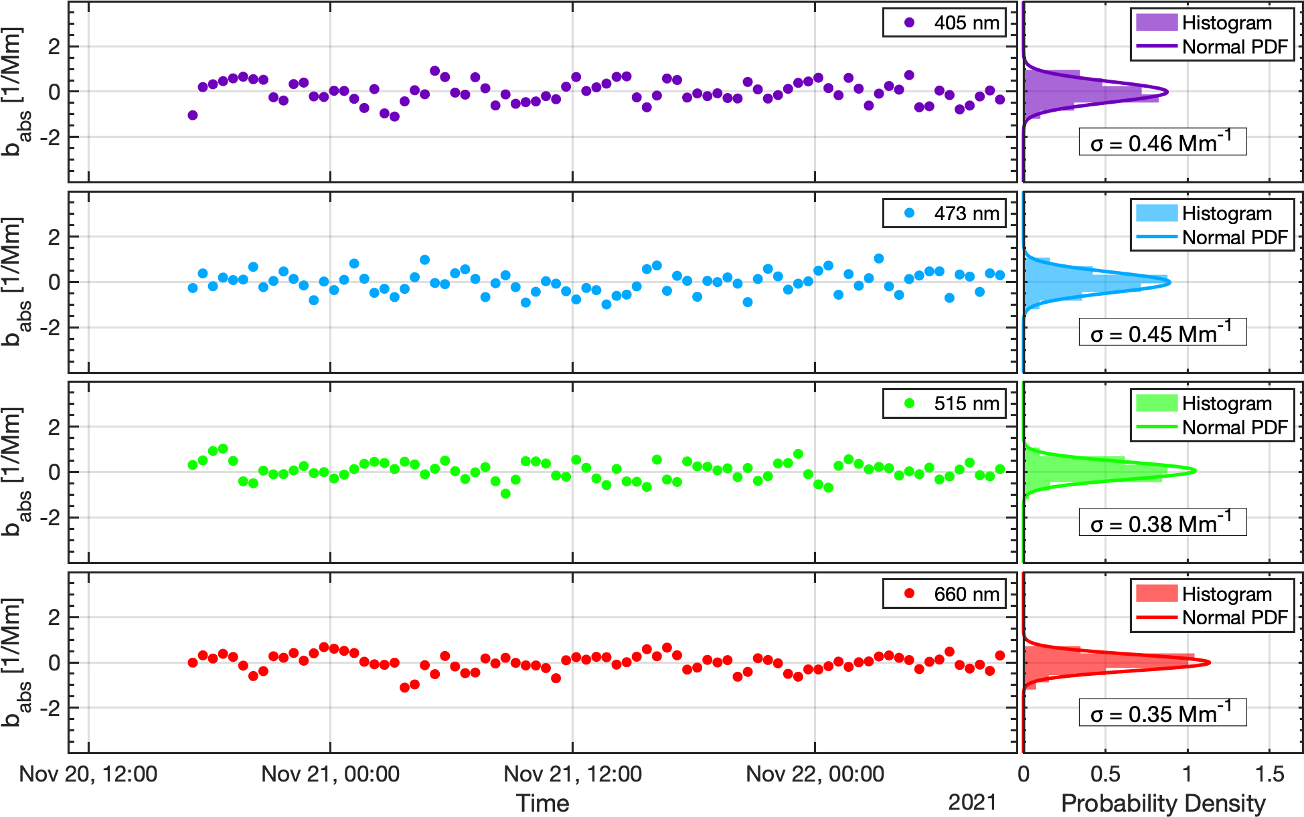1304x817 pixels.
Task: Select the σ = 0.38 Mm⁻¹ annotation box
Action: pyautogui.click(x=1162, y=523)
